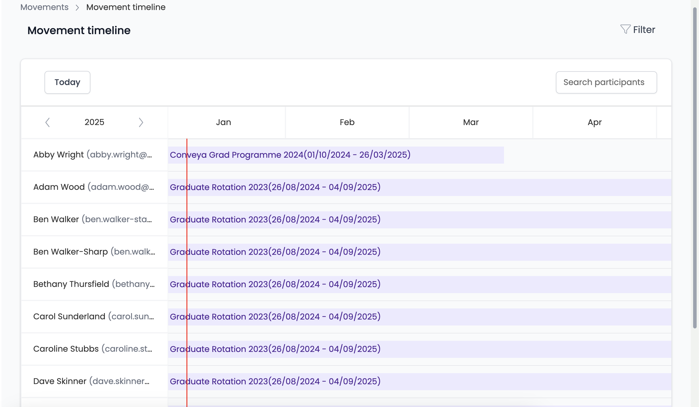
Task: Select the Jan month header
Action: [227, 122]
